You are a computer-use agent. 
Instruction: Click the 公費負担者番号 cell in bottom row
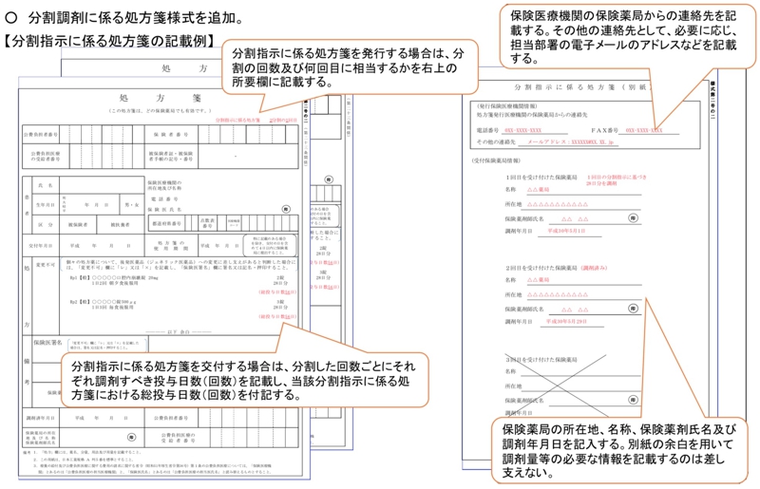click(x=171, y=418)
